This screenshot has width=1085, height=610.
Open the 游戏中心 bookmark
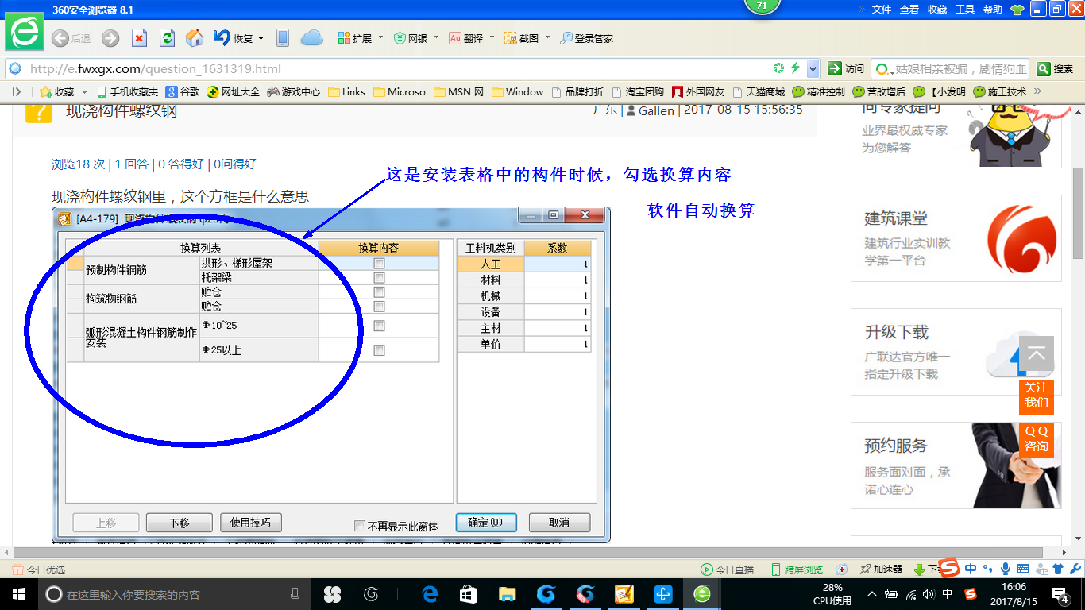point(294,92)
